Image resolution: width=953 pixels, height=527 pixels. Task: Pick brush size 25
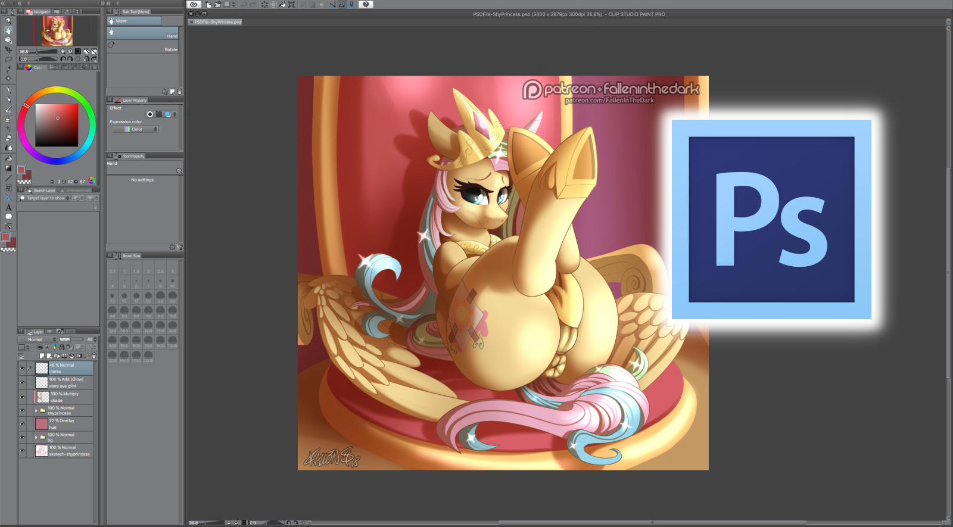160,297
